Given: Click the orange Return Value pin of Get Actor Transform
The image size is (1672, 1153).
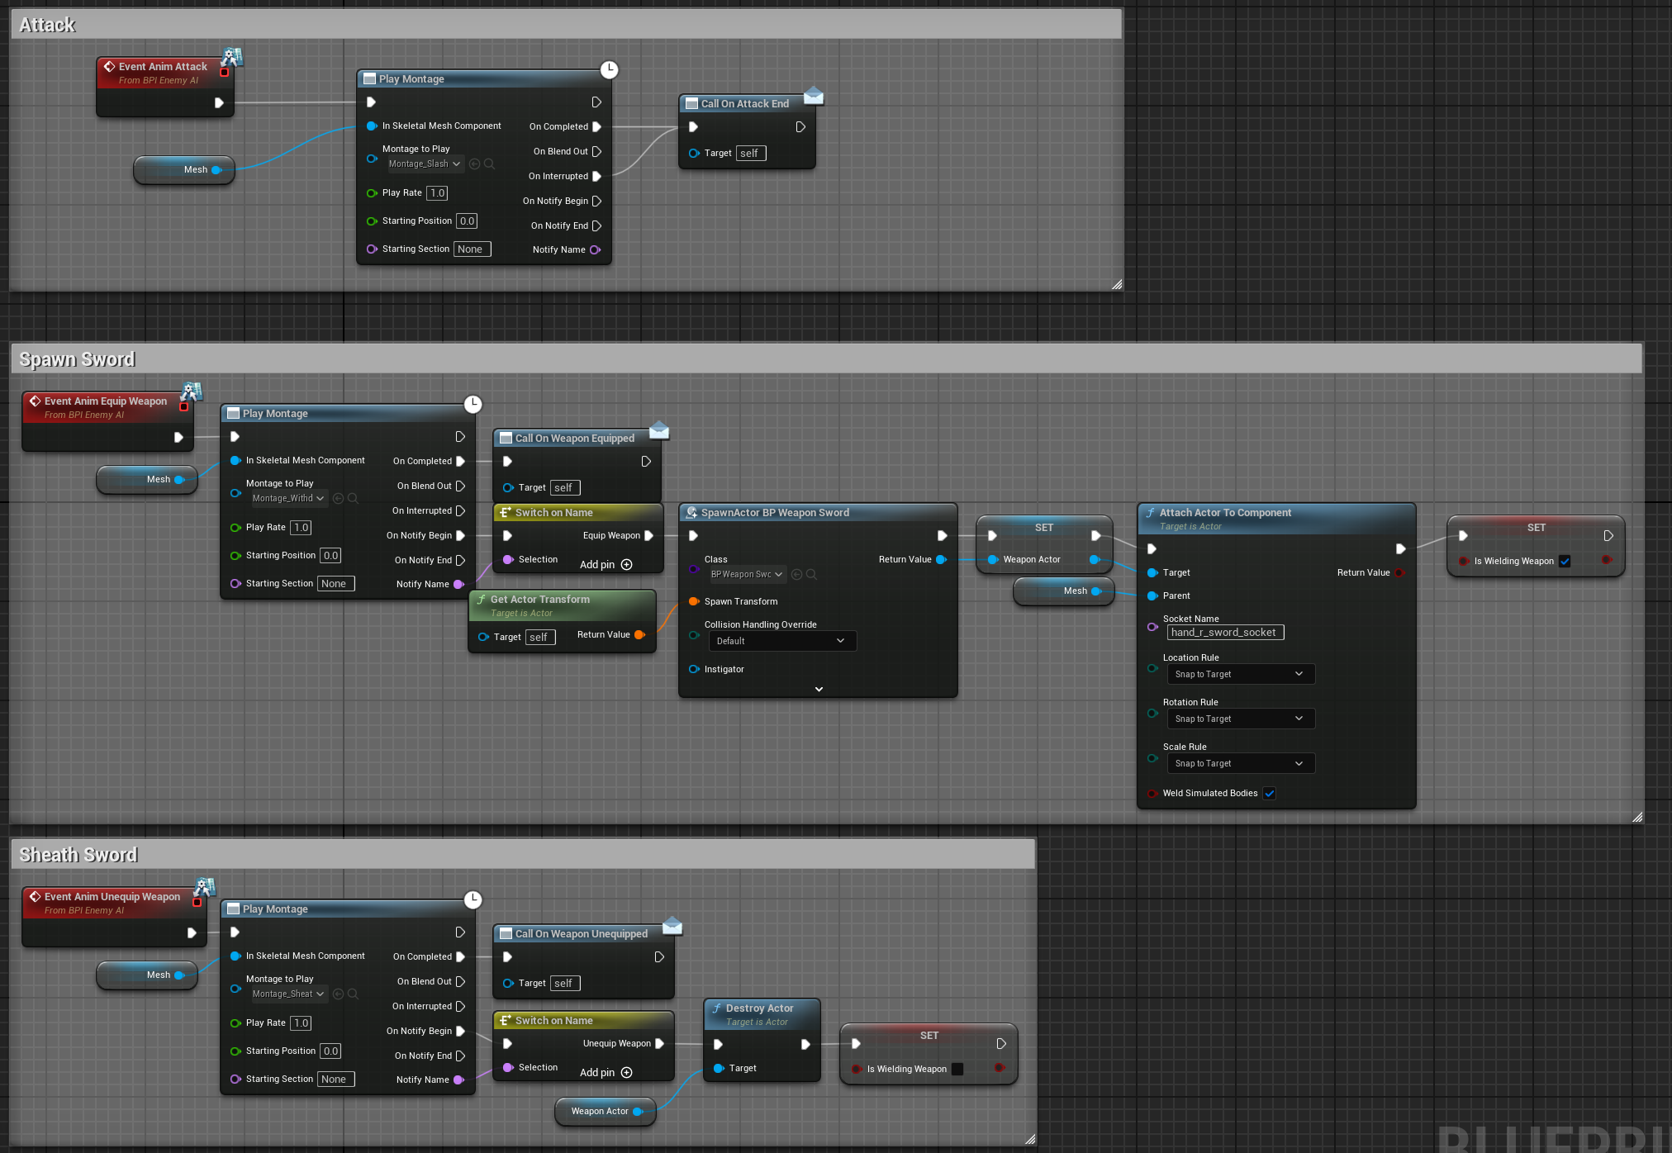Looking at the screenshot, I should coord(639,635).
